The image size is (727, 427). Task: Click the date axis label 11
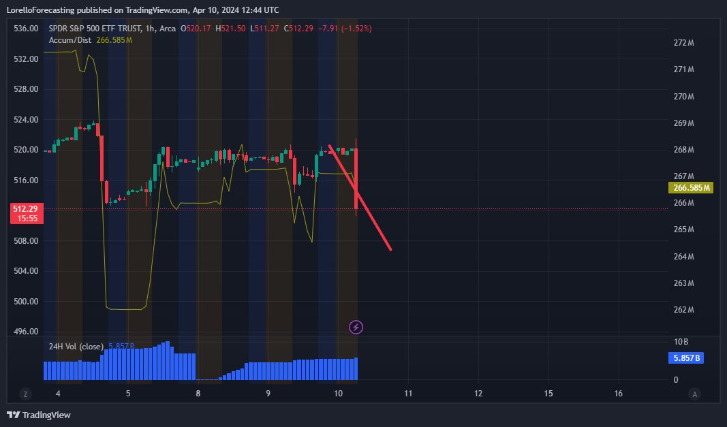coord(408,393)
